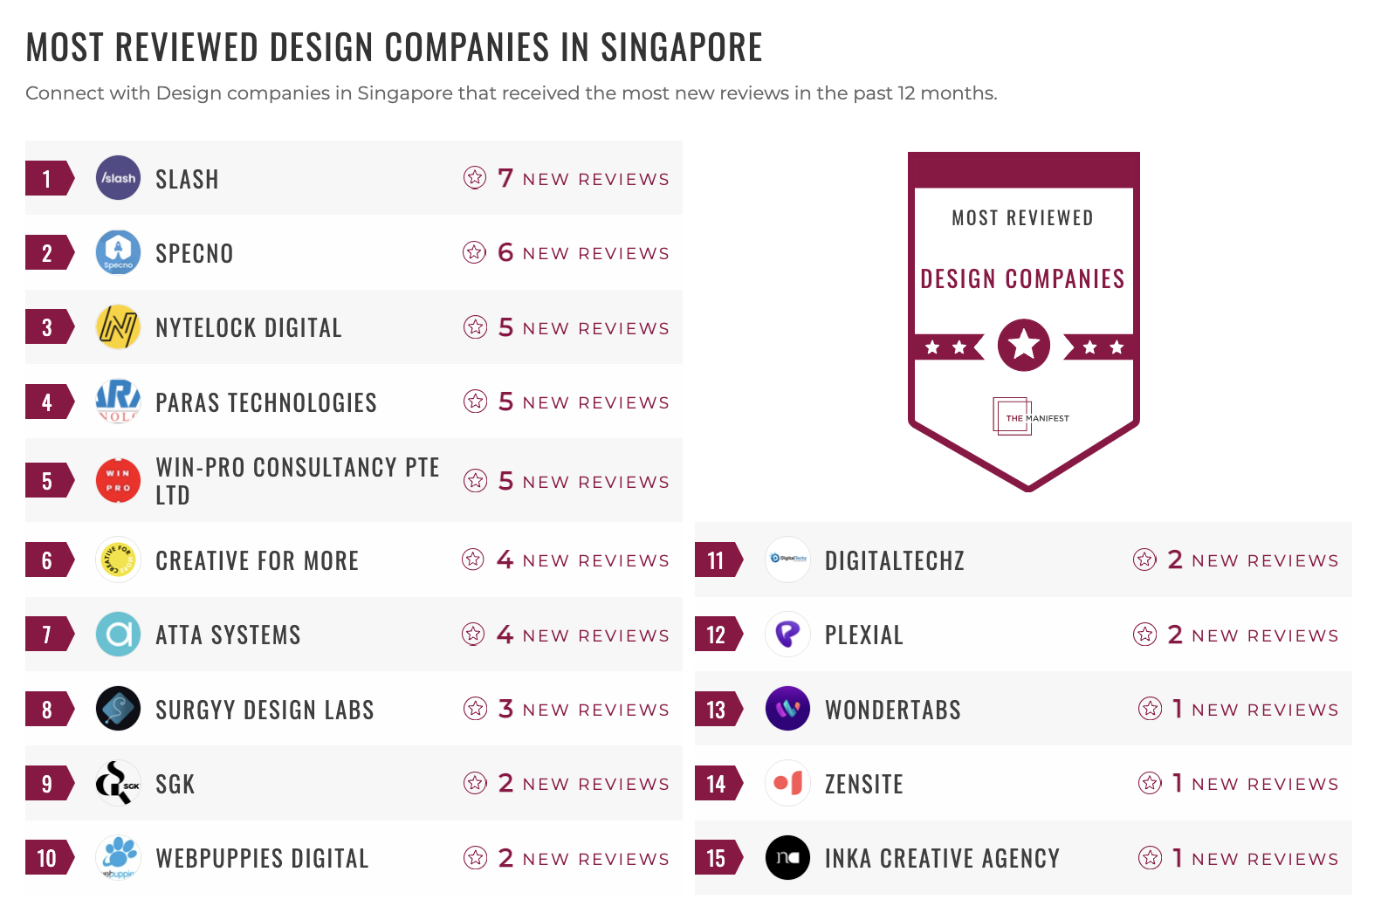Open the DigitalTechz company link
Image resolution: width=1388 pixels, height=913 pixels.
[x=894, y=560]
